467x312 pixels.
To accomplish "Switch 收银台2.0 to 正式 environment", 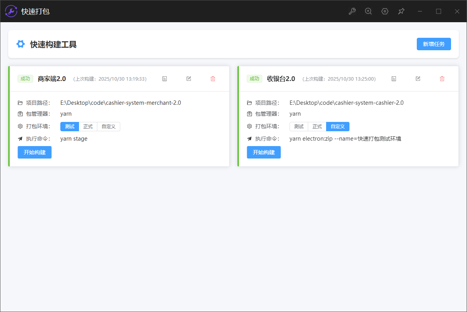I will pos(317,127).
